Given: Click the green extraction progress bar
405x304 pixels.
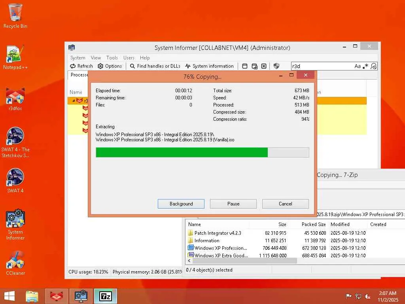Looking at the screenshot, I should [x=202, y=152].
